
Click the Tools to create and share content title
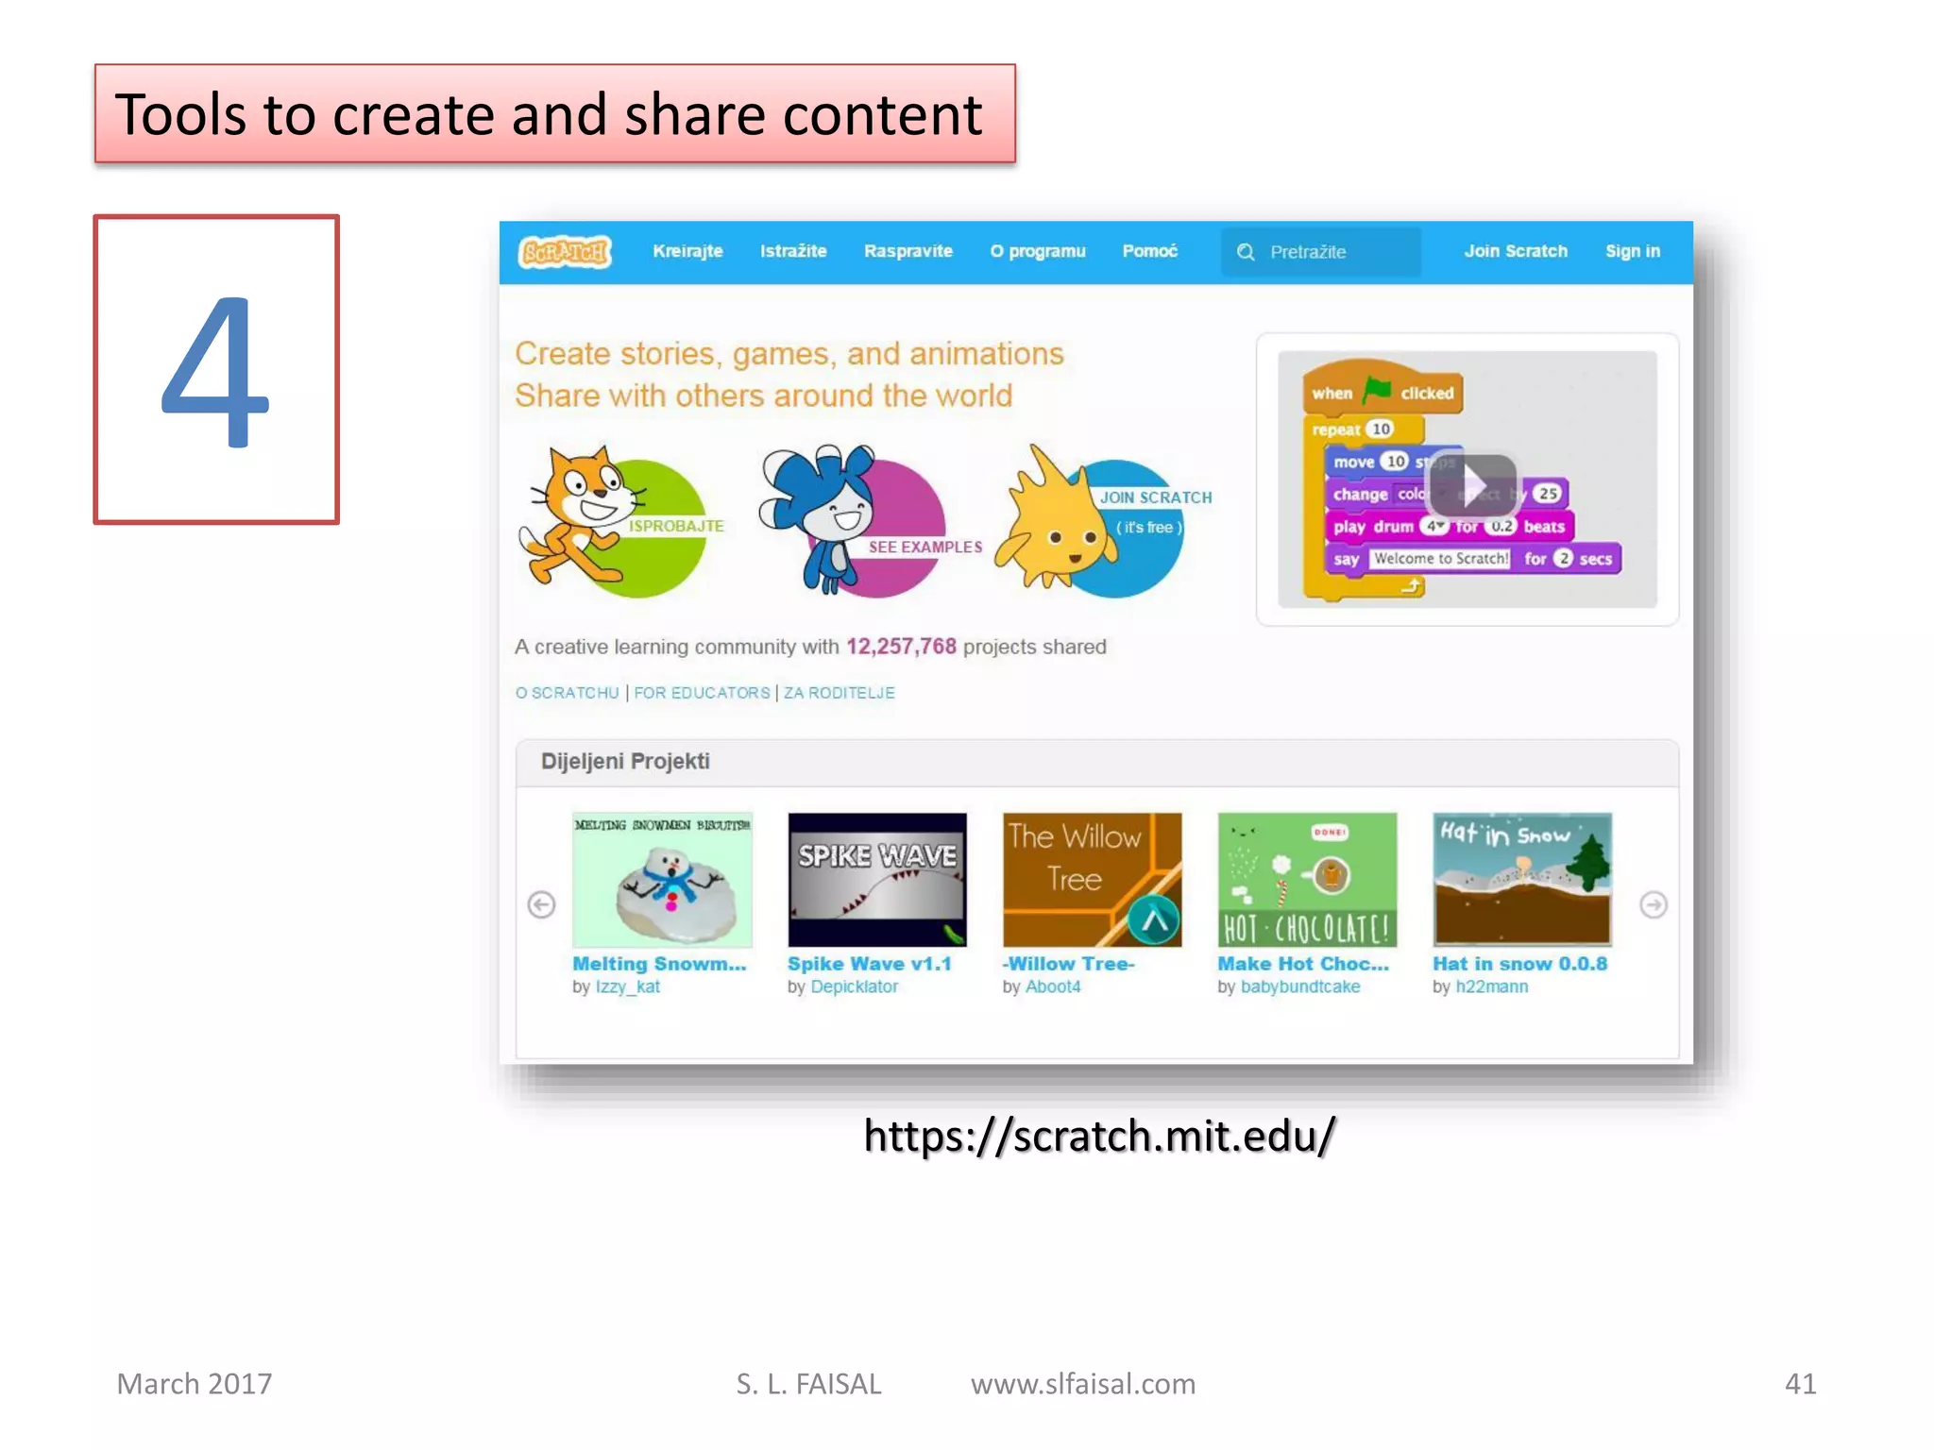tap(549, 114)
